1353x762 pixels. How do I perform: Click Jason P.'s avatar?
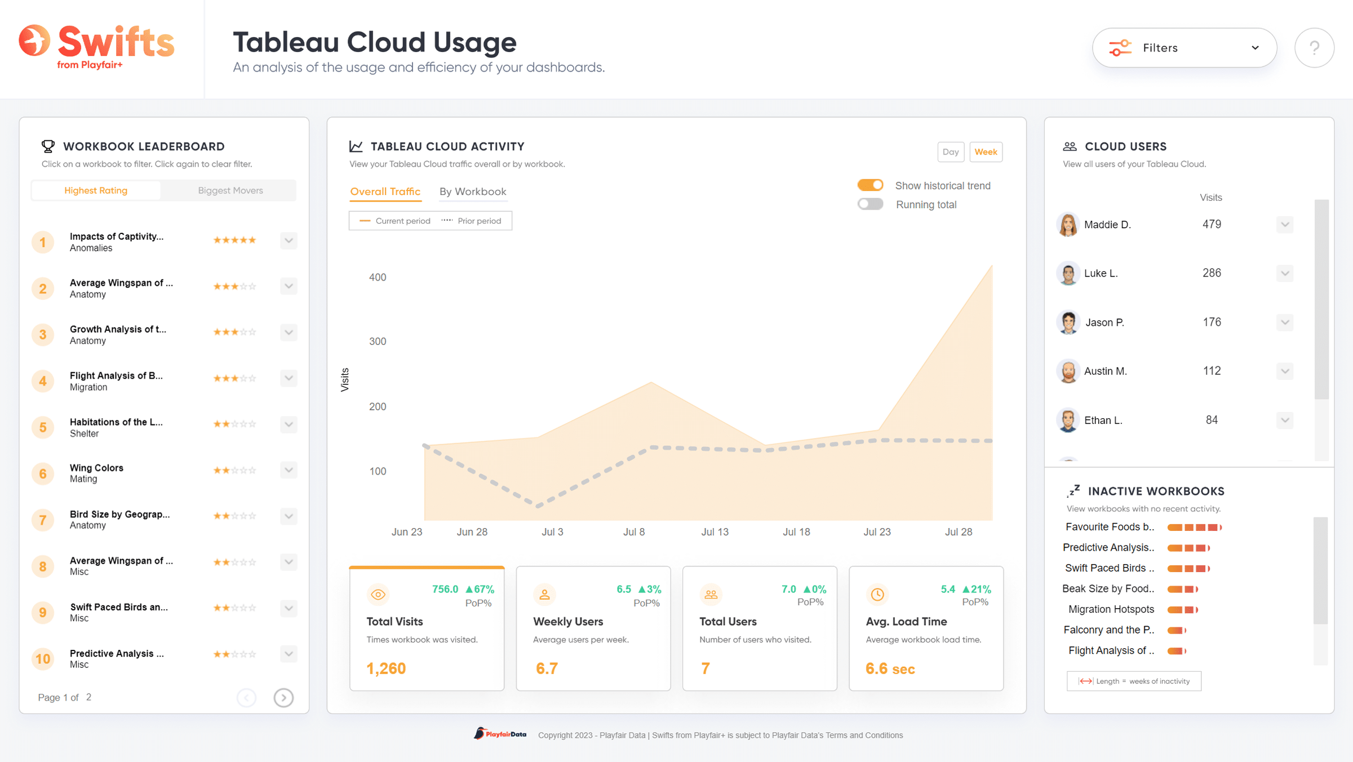1068,322
